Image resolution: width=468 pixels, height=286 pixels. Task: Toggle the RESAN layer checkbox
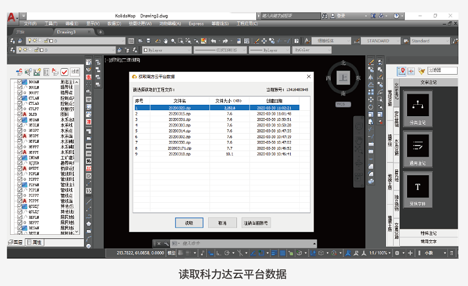click(x=20, y=228)
